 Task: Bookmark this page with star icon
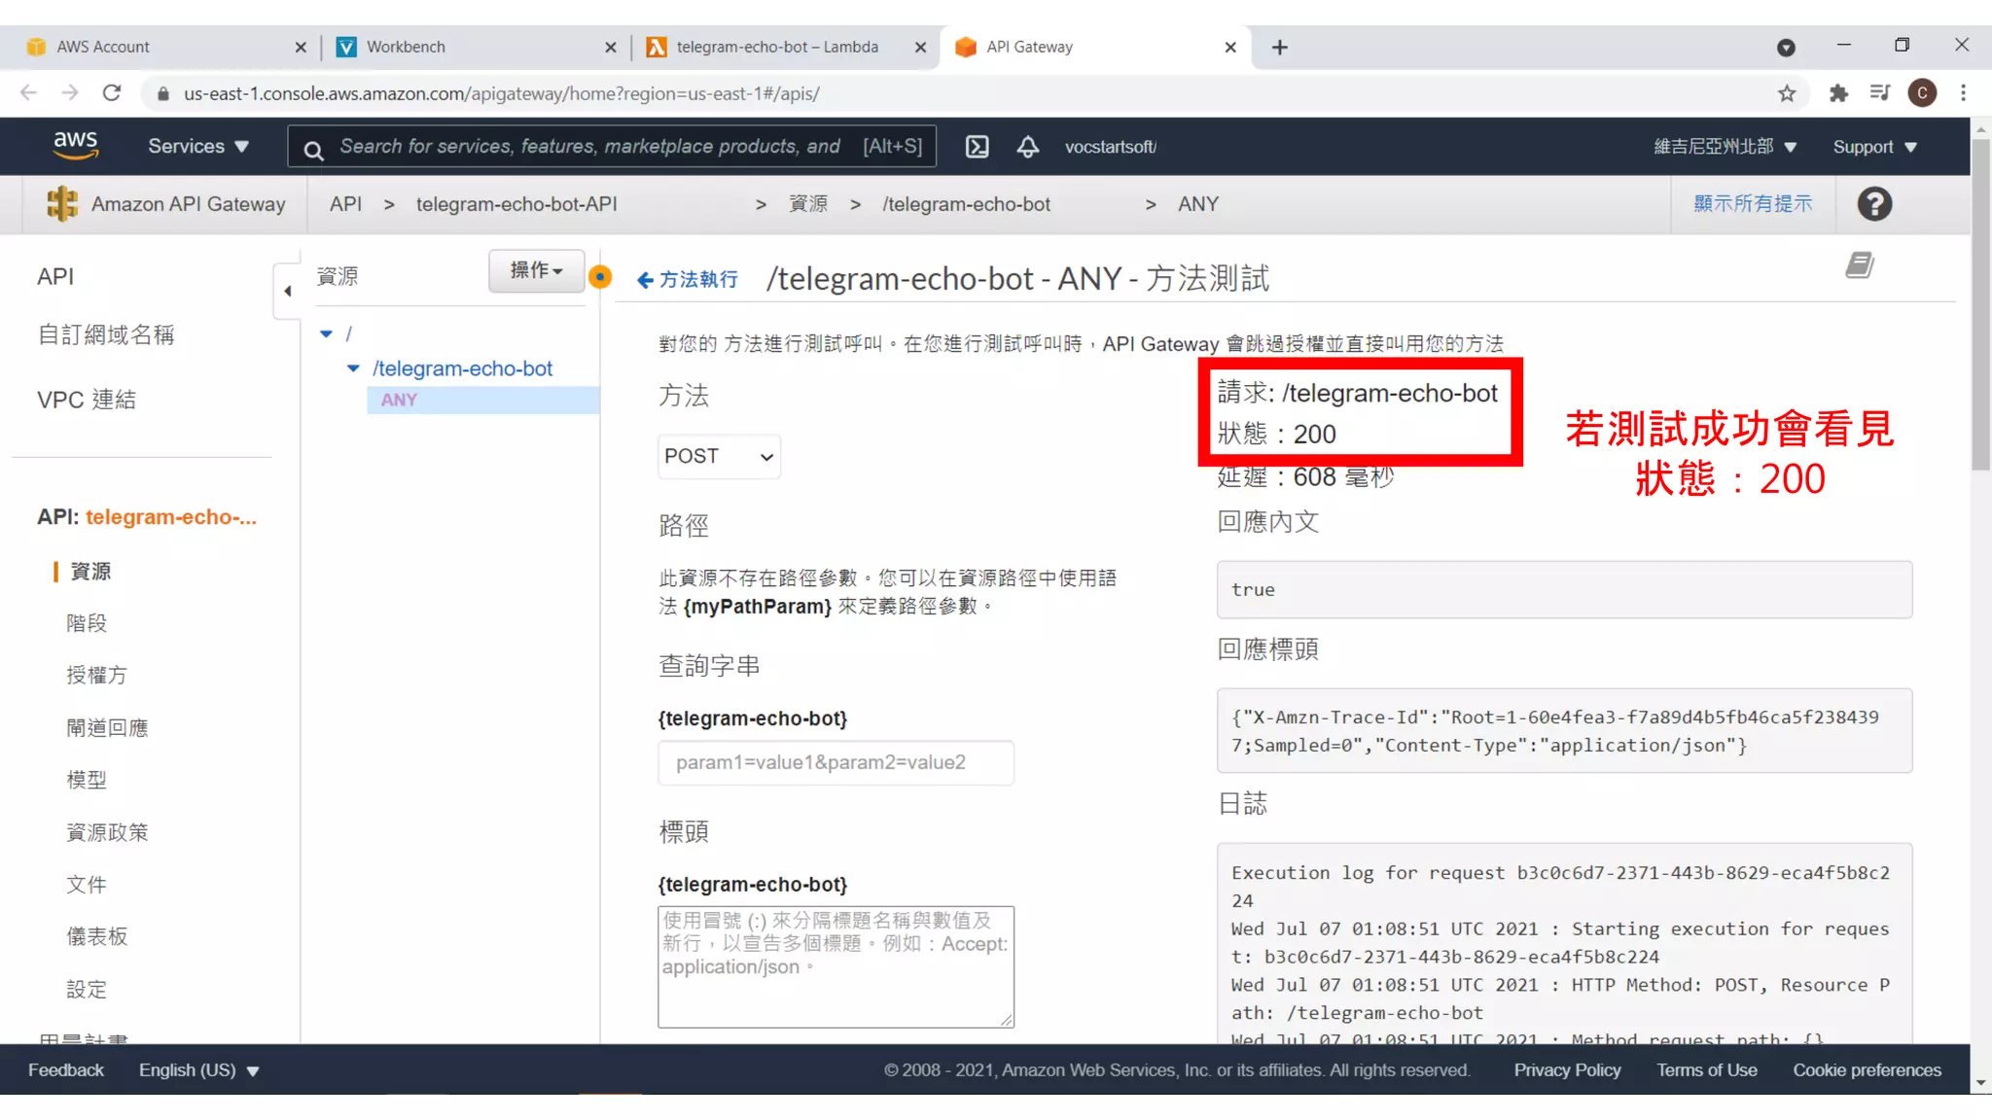point(1787,93)
